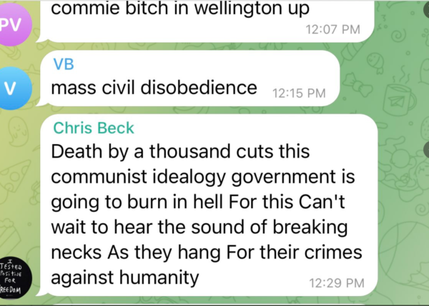Open VB's profile via sender name
The height and width of the screenshot is (306, 429).
pos(64,64)
